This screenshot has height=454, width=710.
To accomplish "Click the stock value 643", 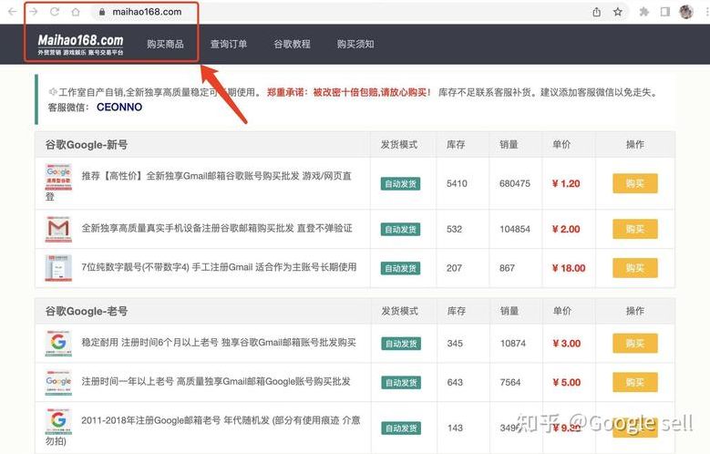I will click(x=455, y=382).
